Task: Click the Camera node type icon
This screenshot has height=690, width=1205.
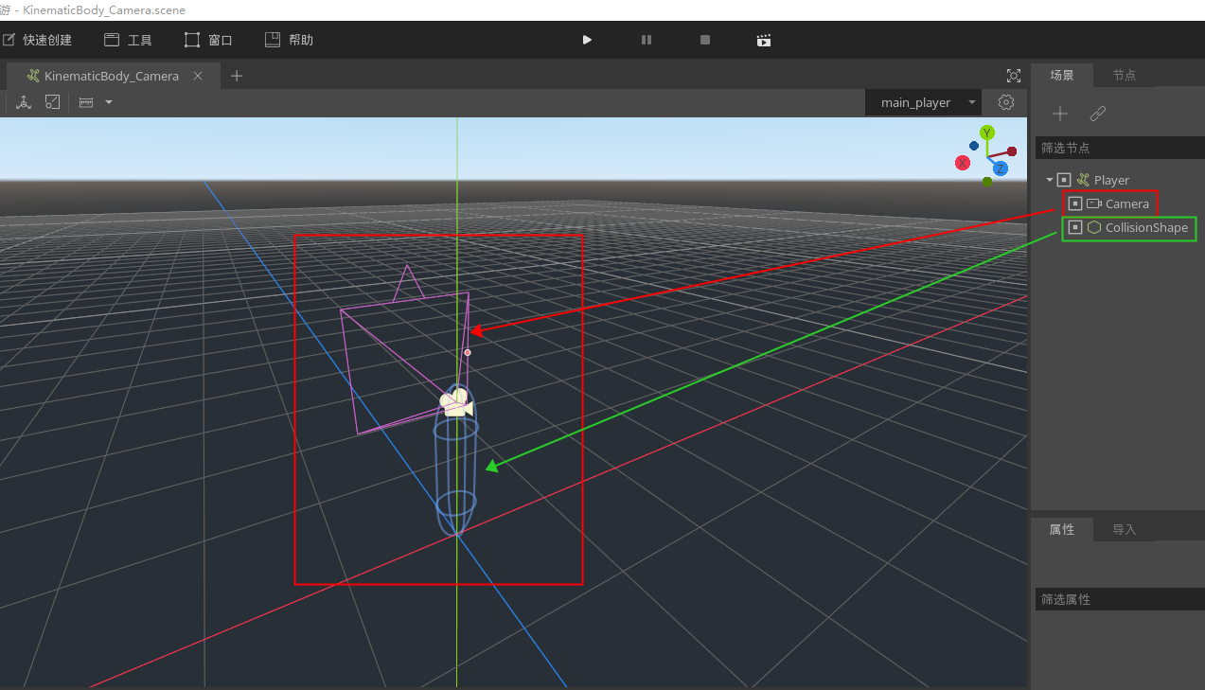Action: coord(1094,203)
